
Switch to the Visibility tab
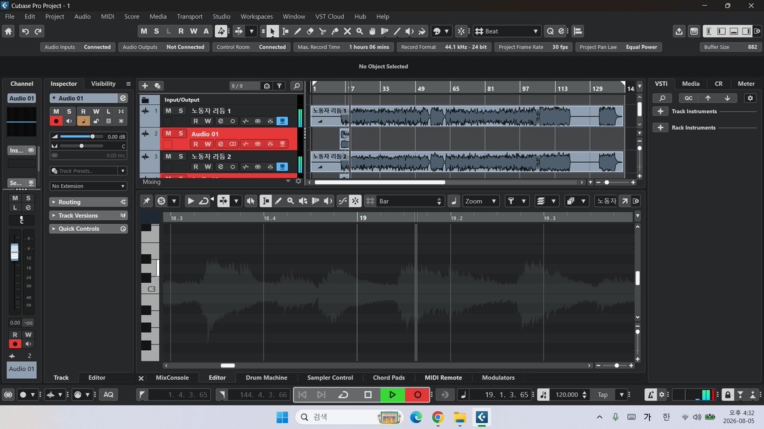(103, 84)
